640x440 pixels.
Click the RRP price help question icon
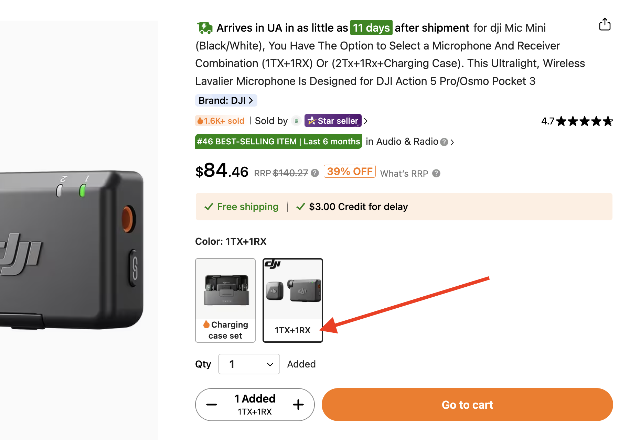point(315,173)
